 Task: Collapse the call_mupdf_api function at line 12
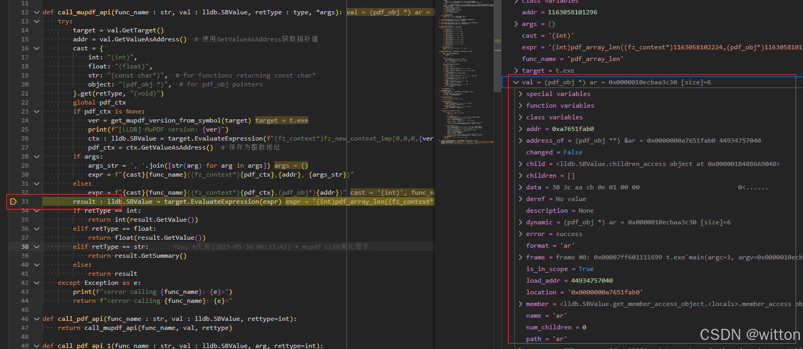36,12
